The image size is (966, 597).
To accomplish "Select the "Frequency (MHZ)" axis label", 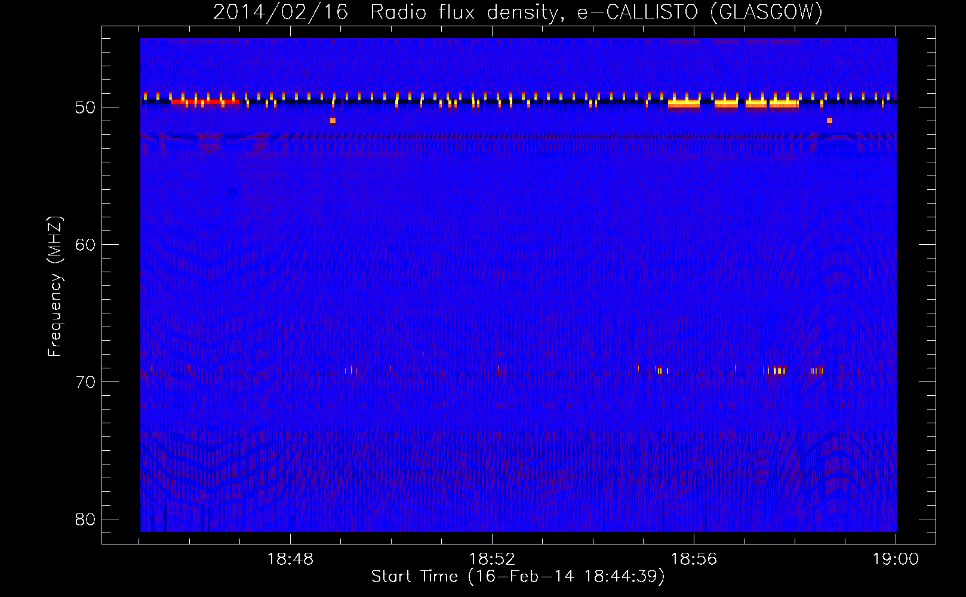I will tap(55, 287).
